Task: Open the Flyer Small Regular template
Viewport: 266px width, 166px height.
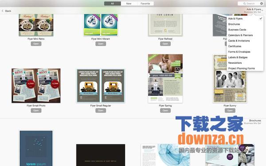Action: [101, 110]
